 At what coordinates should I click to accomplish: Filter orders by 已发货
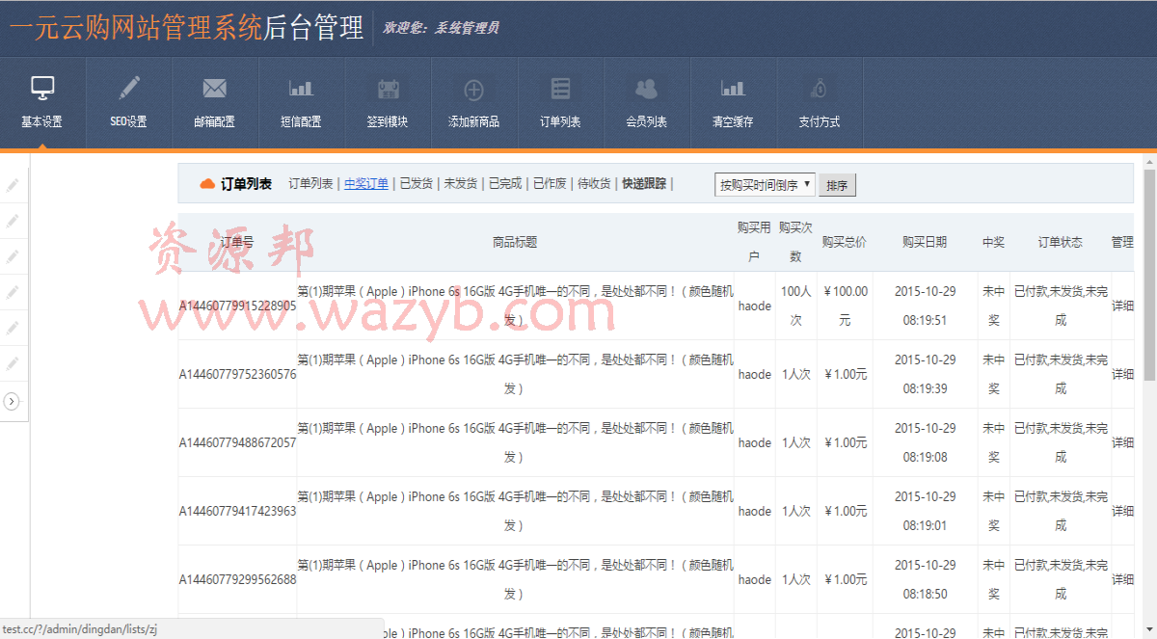417,183
